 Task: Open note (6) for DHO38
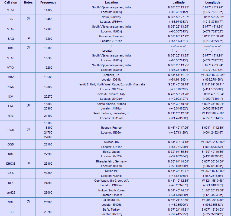coord(28,163)
